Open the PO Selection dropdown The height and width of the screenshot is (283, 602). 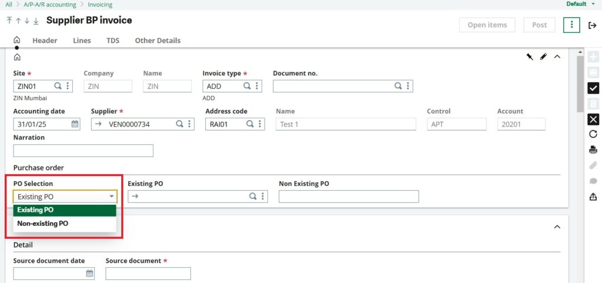(x=111, y=197)
